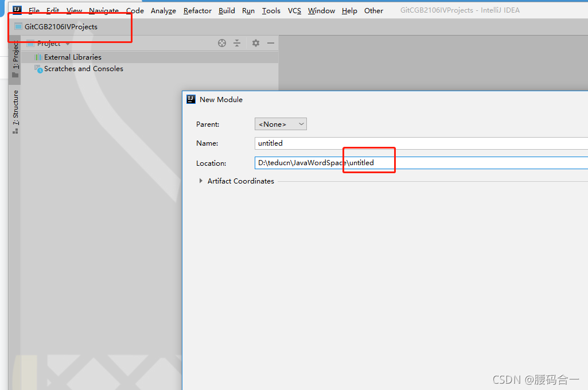Click the New Module dialog IntelliJ icon
588x390 pixels.
click(191, 99)
